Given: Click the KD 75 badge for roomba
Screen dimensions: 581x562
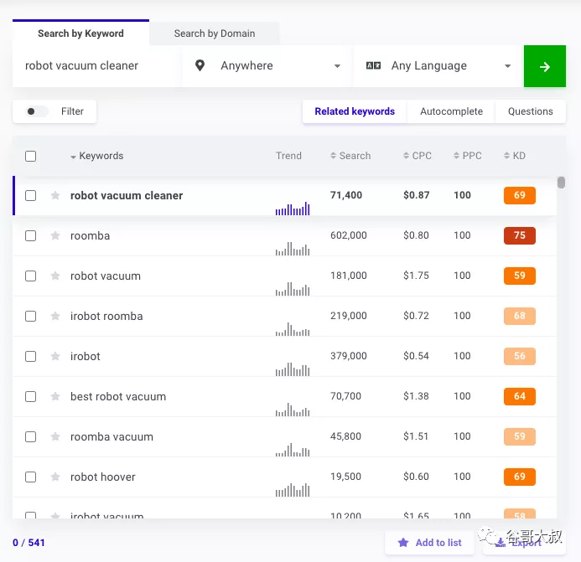Looking at the screenshot, I should (x=520, y=235).
